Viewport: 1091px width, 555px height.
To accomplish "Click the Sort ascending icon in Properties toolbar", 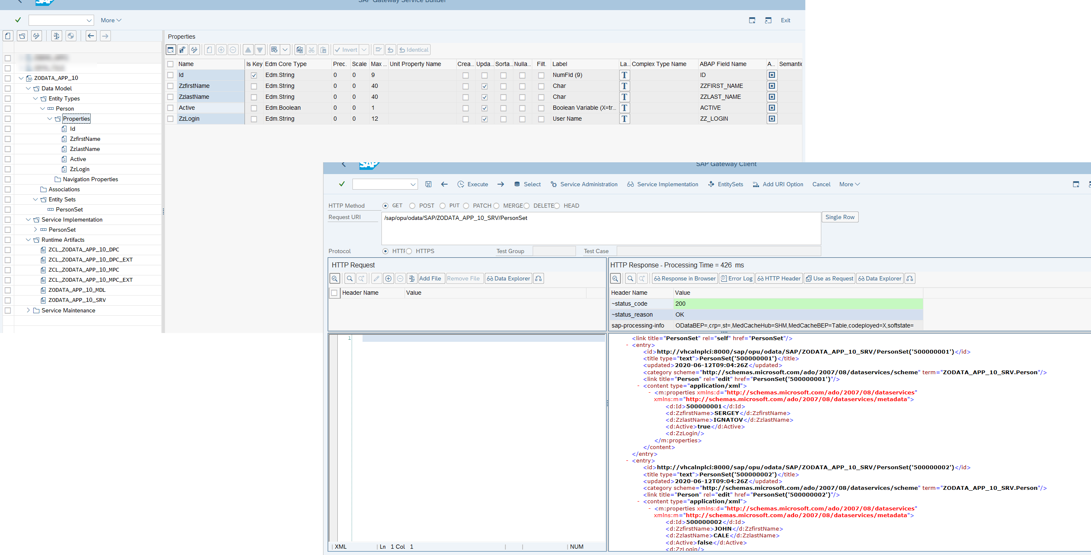I will coord(248,50).
